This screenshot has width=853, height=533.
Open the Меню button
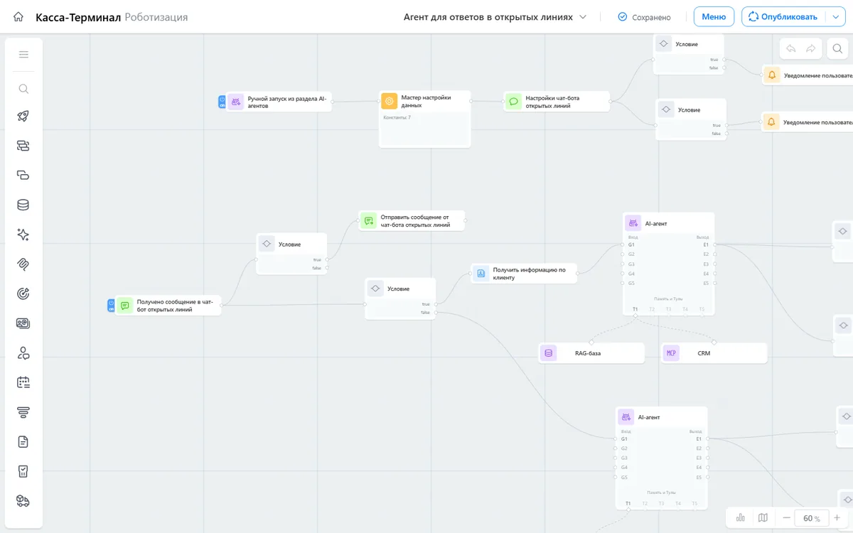click(714, 17)
